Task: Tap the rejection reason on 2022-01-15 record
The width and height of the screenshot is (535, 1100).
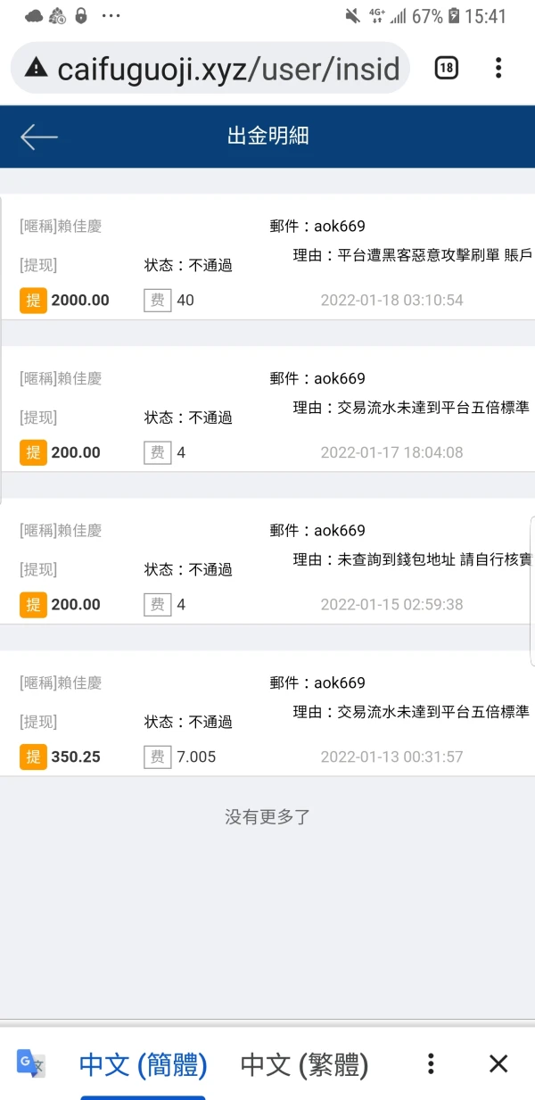Action: [412, 560]
